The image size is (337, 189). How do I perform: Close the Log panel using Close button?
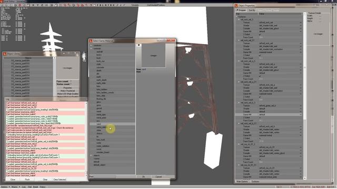click(x=13, y=180)
